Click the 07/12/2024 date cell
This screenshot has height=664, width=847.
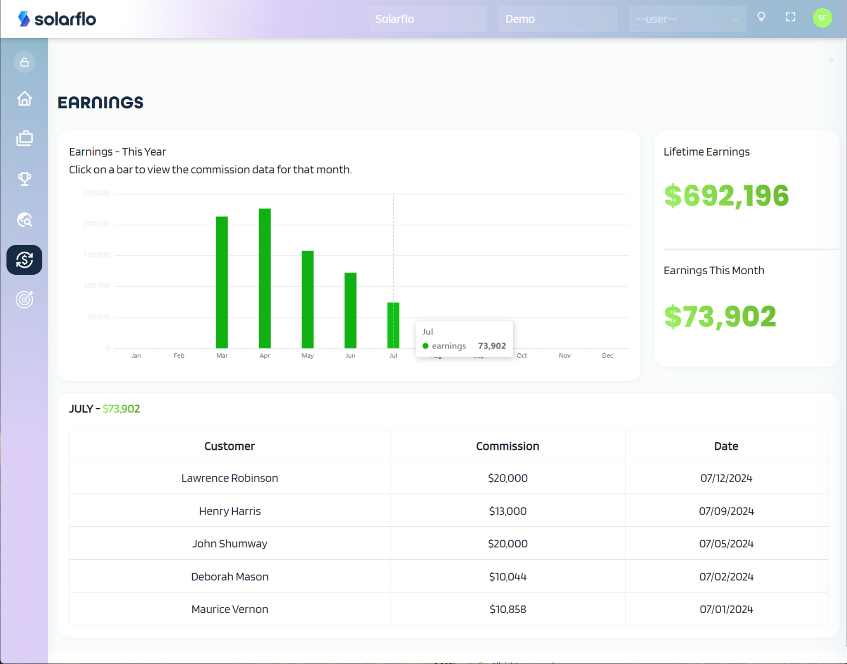tap(726, 478)
